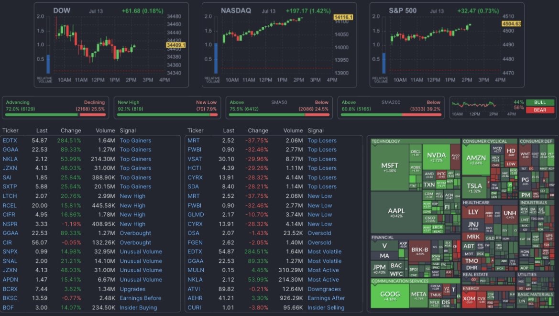Image resolution: width=559 pixels, height=316 pixels.
Task: Open ticker NSPR quote page
Action: pyautogui.click(x=10, y=224)
